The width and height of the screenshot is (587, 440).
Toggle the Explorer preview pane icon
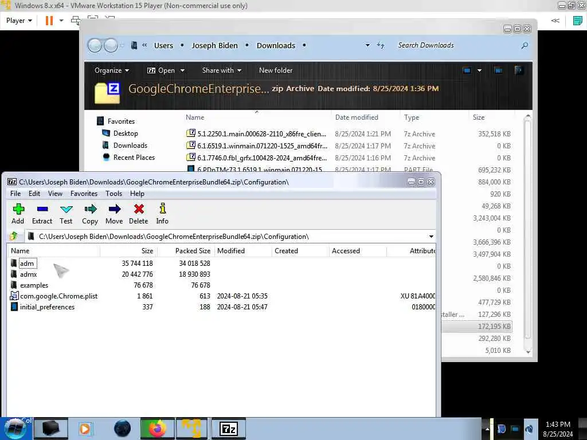pyautogui.click(x=498, y=70)
